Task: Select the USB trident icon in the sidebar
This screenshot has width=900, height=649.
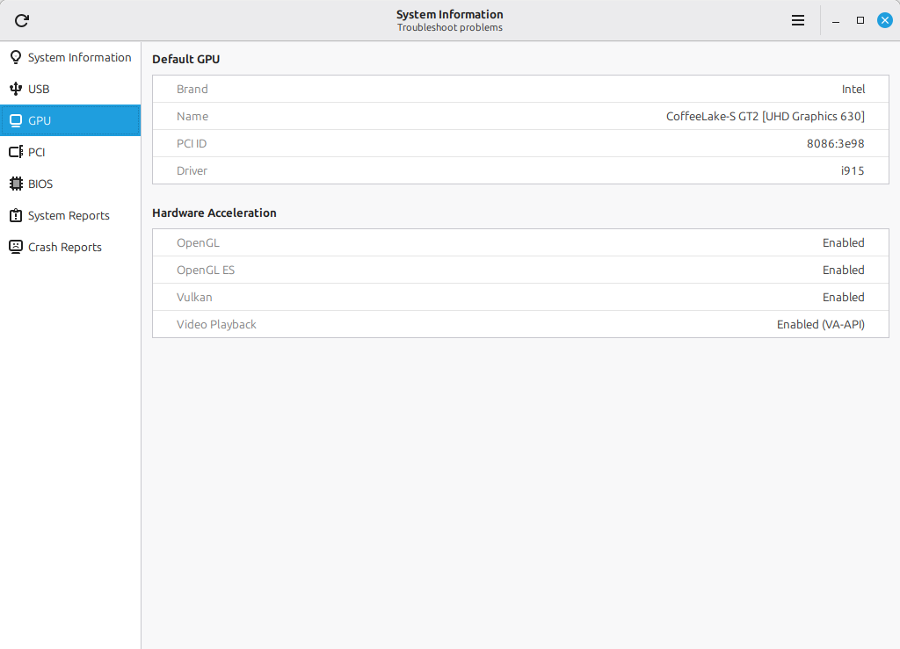Action: click(15, 89)
